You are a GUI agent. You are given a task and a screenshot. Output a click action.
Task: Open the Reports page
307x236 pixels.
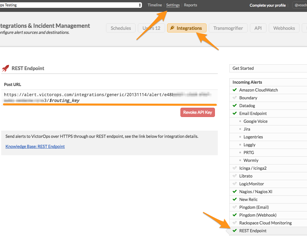click(190, 5)
